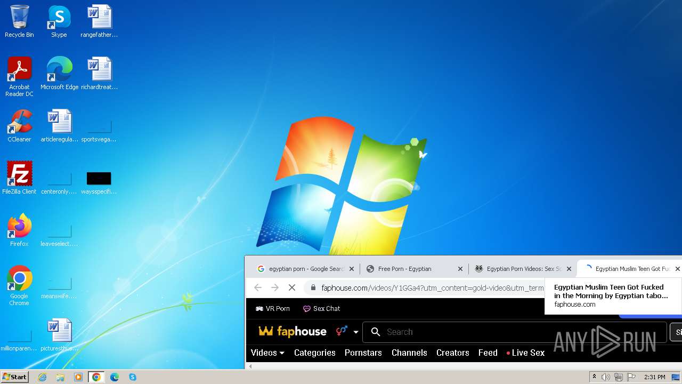Open Internet Explorer from the taskbar
682x384 pixels.
pos(43,377)
